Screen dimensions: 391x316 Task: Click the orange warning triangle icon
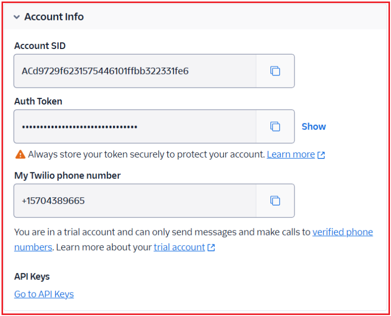[x=20, y=154]
